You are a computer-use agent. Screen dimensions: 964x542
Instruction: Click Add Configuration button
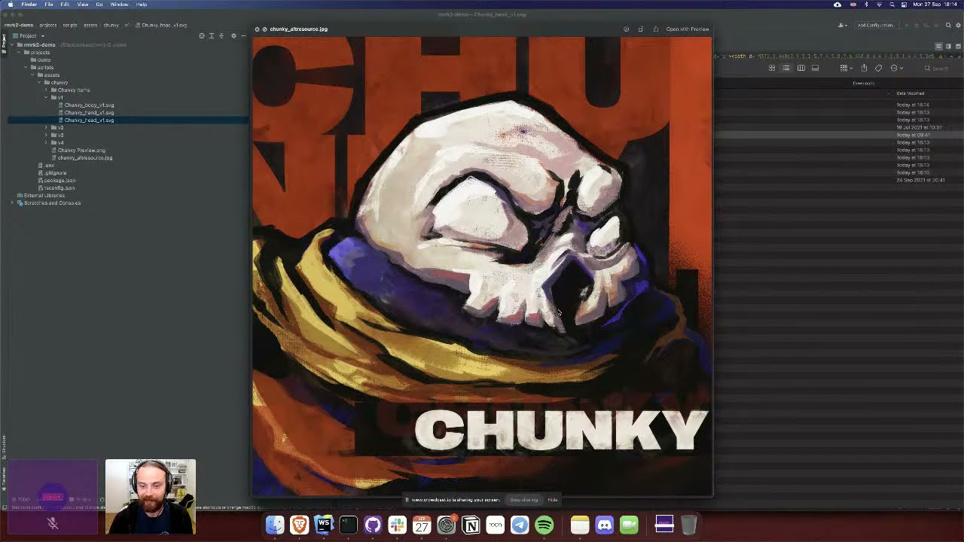(x=876, y=25)
